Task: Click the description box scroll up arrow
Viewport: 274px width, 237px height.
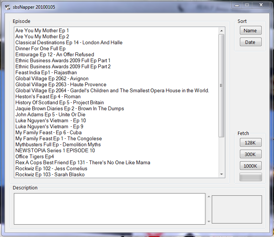Action: click(209, 196)
